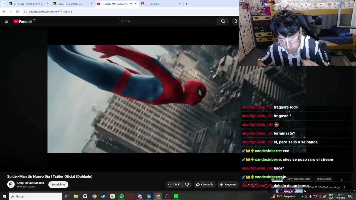Screen dimensions: 356x200
Task: Start voice search with the microphone icon
Action: click(x=236, y=21)
